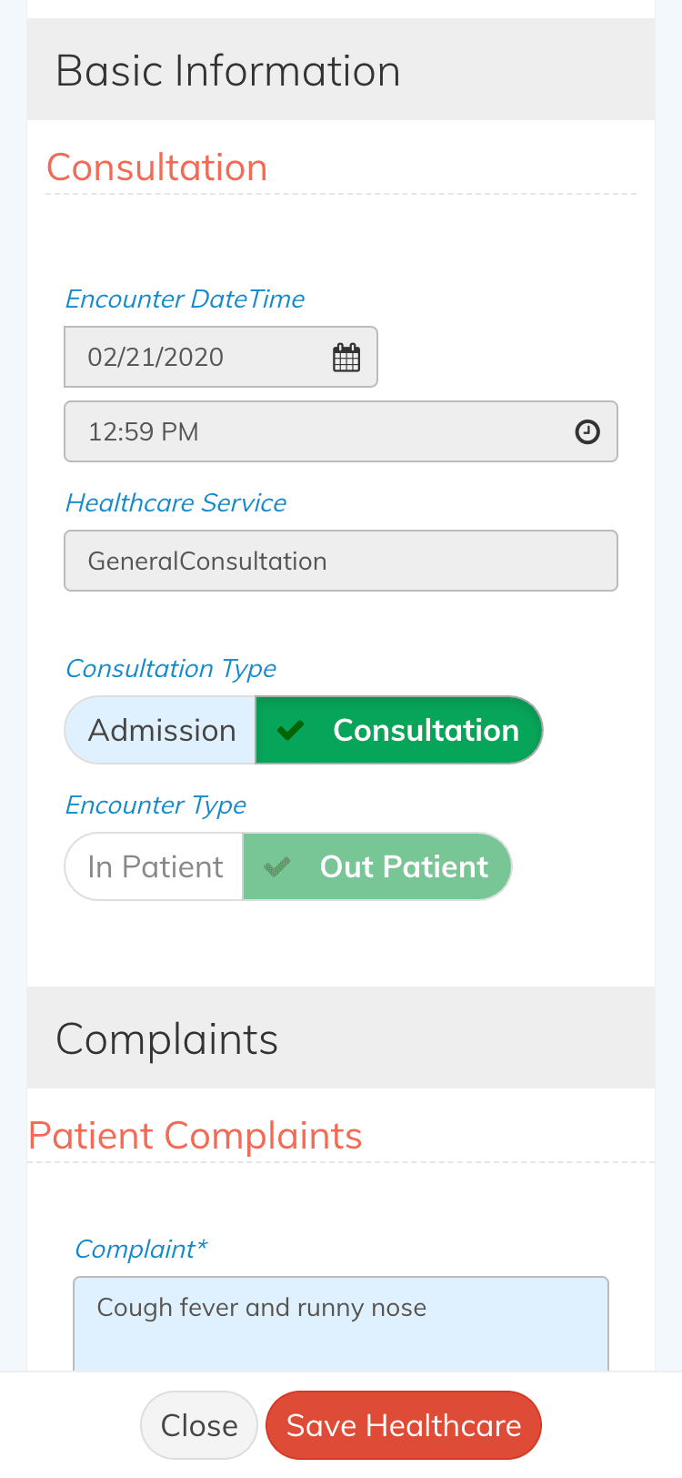The width and height of the screenshot is (682, 1478).
Task: Click the checkmark icon beside Out Patient
Action: pos(277,866)
